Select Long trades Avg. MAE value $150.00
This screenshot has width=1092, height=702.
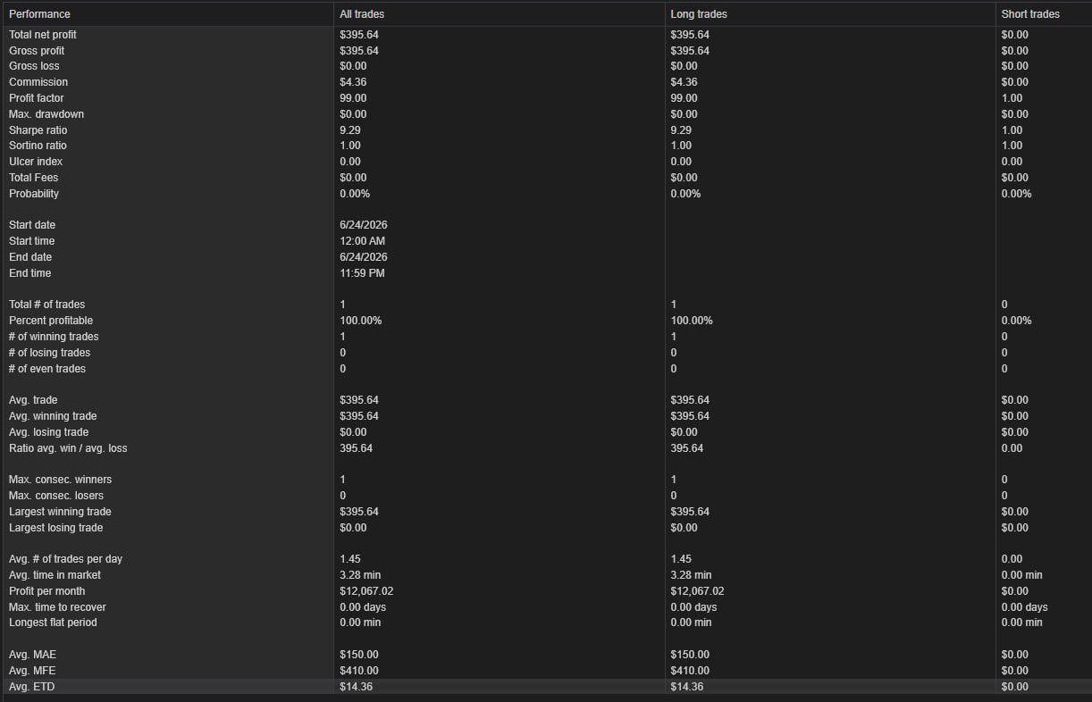point(690,655)
